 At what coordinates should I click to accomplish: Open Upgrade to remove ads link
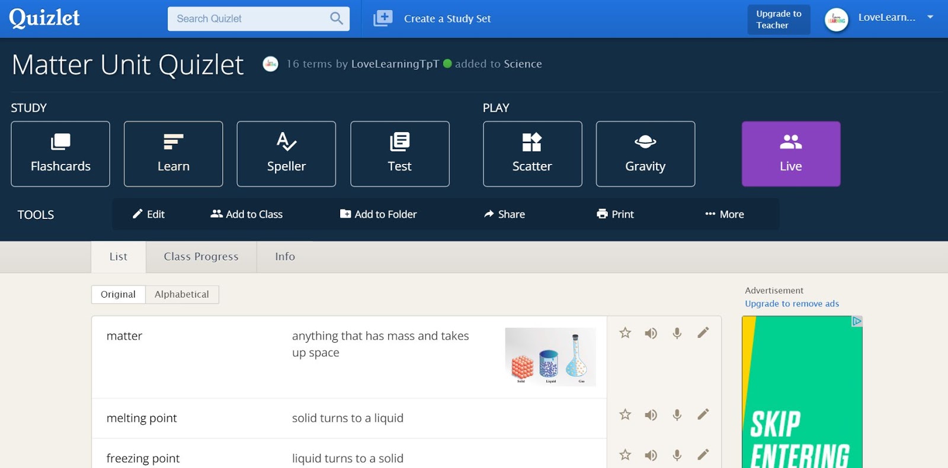792,304
